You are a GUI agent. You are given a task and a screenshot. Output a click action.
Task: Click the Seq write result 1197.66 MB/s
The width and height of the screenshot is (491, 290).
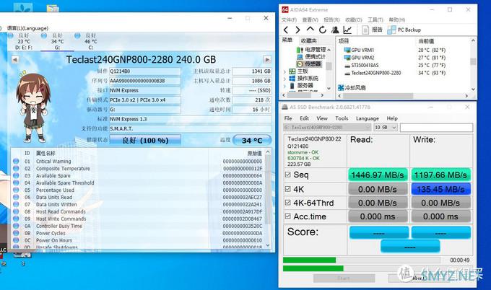(x=440, y=175)
